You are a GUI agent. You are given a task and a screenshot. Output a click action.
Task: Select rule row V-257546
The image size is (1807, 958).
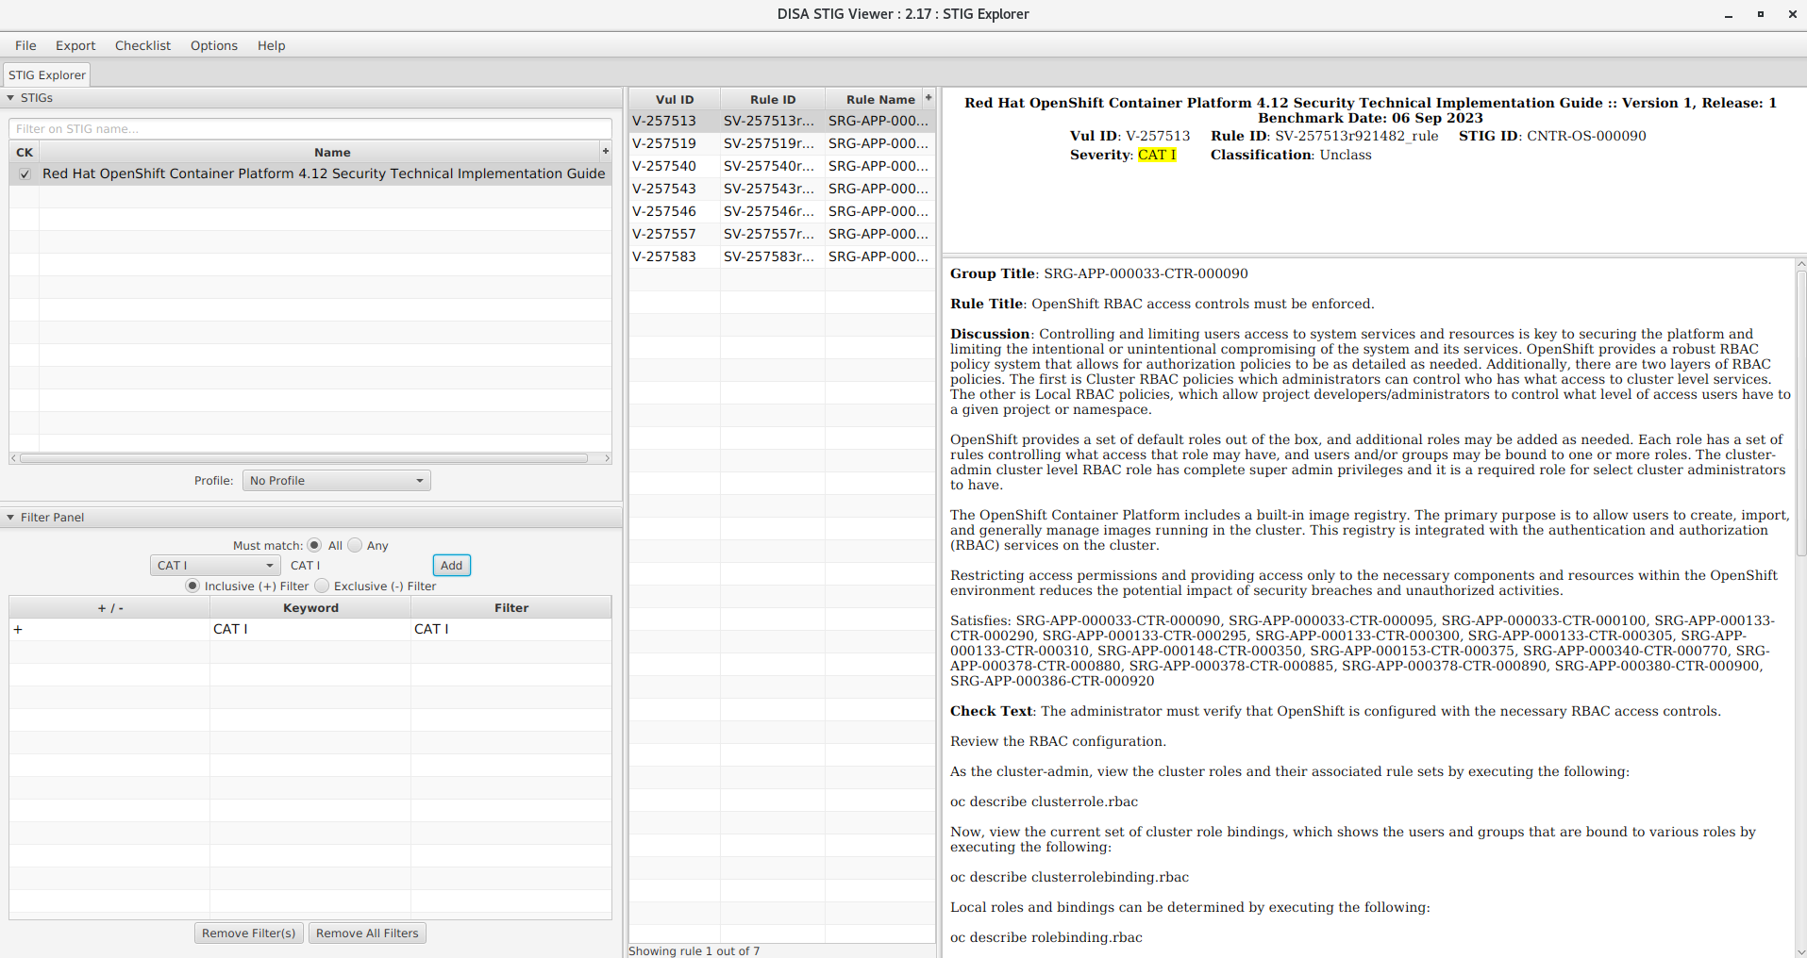[x=781, y=211]
